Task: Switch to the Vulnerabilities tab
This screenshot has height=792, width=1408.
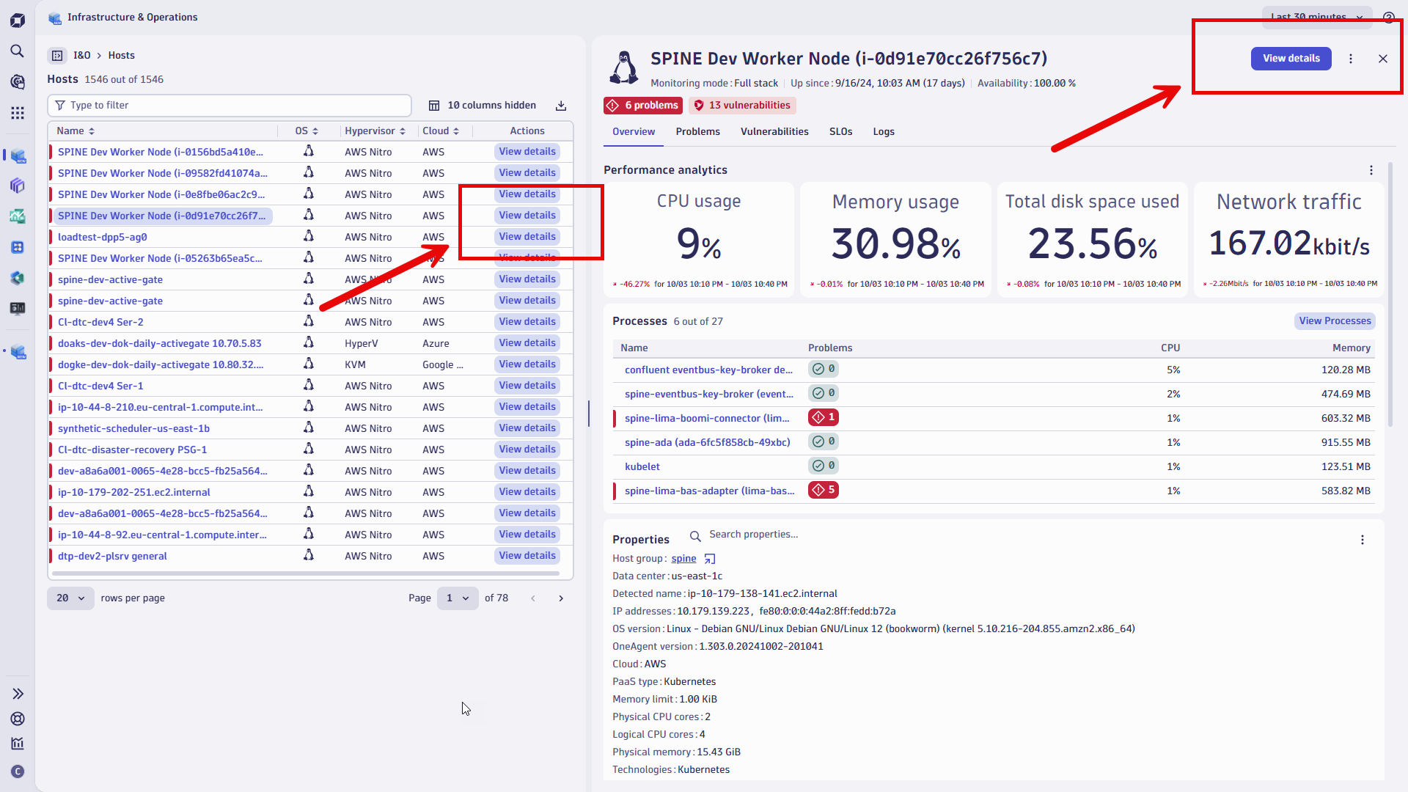Action: (774, 131)
